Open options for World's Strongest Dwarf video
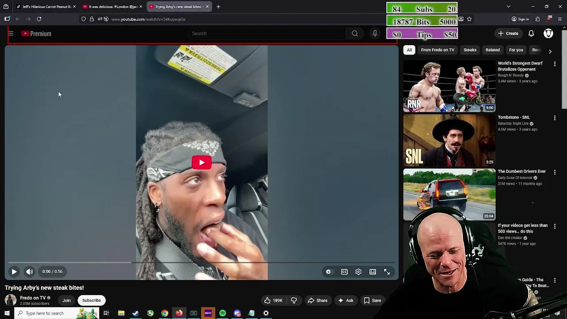 coord(555,64)
